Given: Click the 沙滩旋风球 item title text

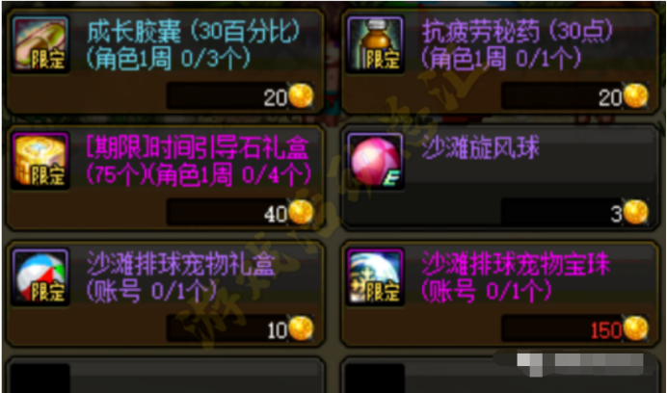Looking at the screenshot, I should click(x=481, y=148).
